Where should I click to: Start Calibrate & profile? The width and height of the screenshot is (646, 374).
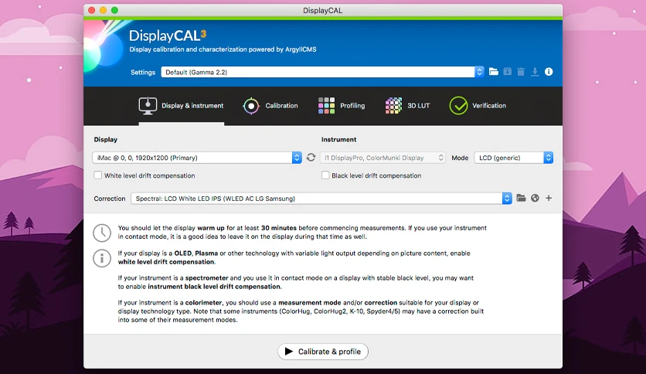(322, 352)
